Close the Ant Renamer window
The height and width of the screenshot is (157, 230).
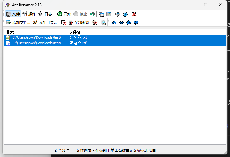[x=220, y=5]
